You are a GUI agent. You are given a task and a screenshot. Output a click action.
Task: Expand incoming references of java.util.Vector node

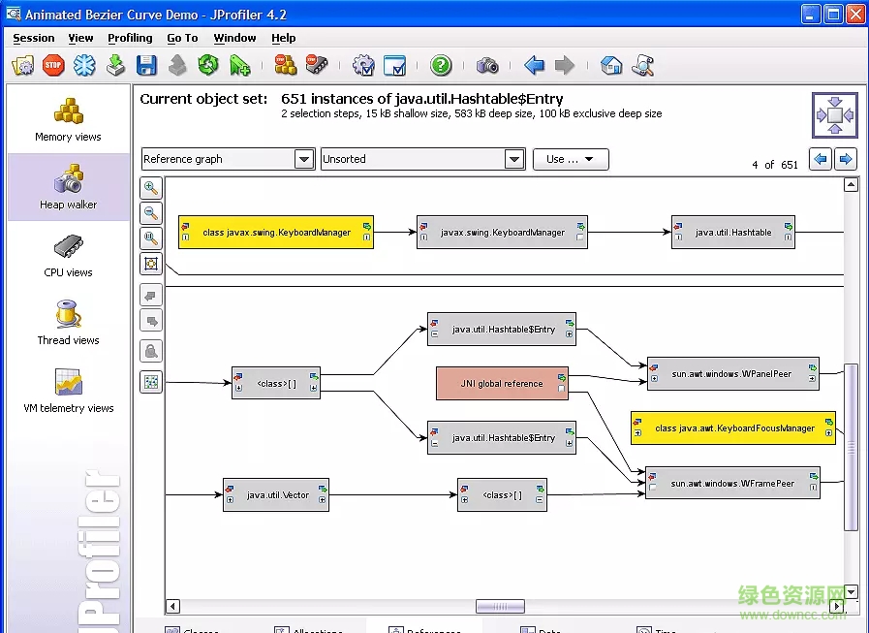[x=230, y=500]
